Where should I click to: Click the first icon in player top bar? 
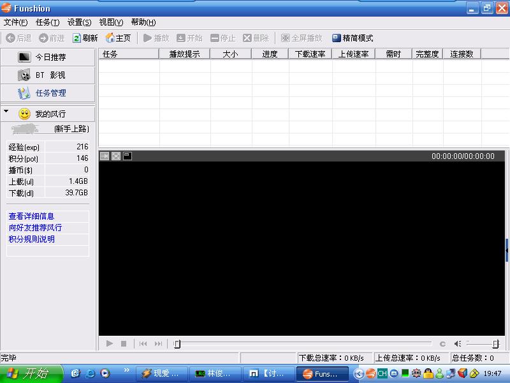coord(105,156)
